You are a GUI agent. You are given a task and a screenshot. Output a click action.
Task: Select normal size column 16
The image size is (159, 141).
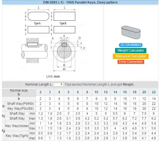(125, 92)
